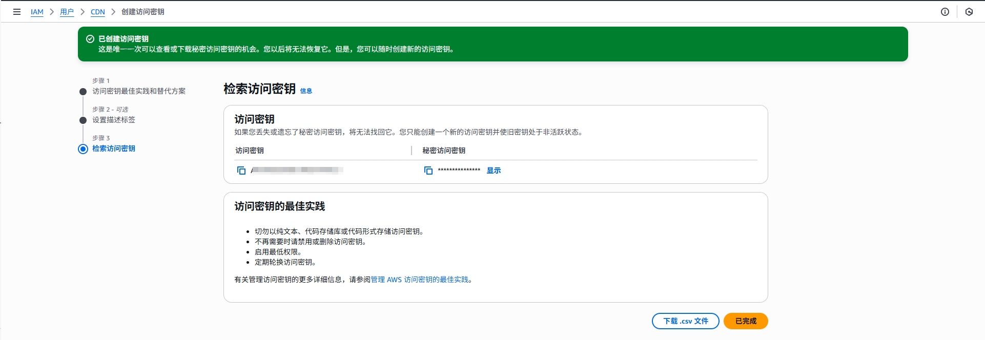Go to IAM breadcrumb

pos(37,12)
